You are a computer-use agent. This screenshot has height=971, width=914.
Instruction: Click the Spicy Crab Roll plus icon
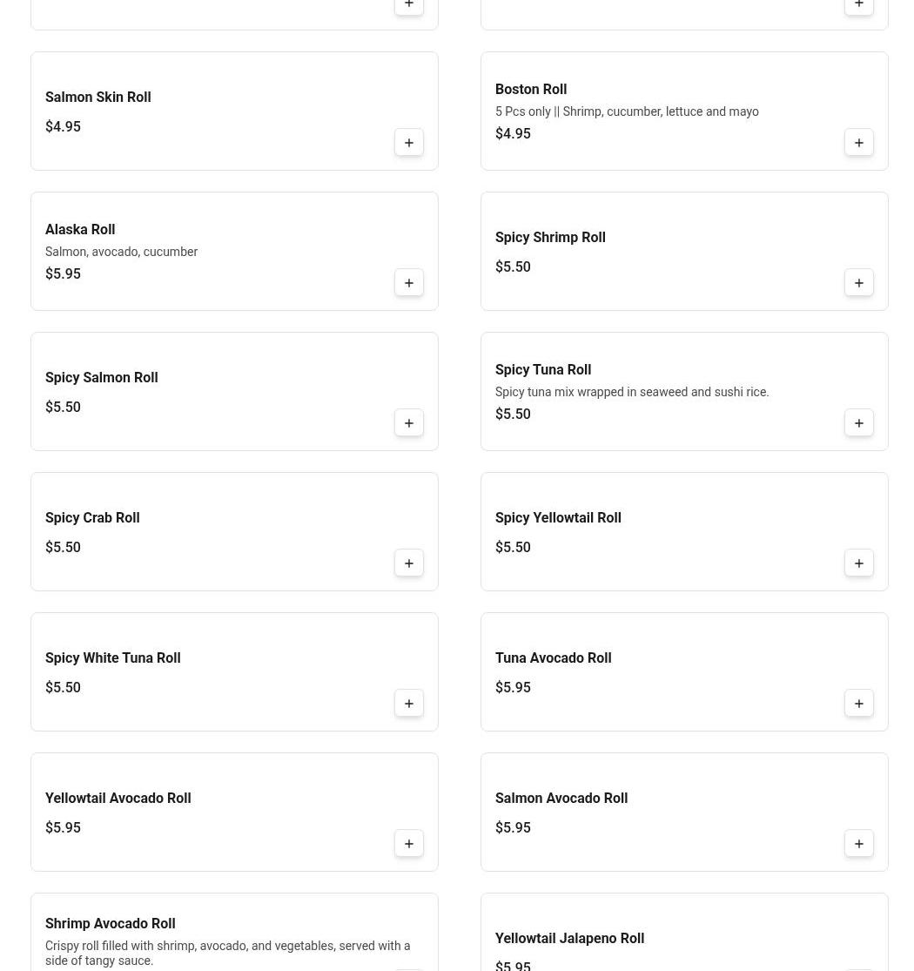pos(409,563)
